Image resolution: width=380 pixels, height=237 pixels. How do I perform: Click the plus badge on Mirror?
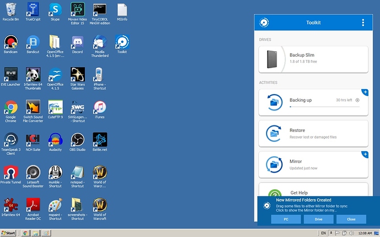coord(365,155)
